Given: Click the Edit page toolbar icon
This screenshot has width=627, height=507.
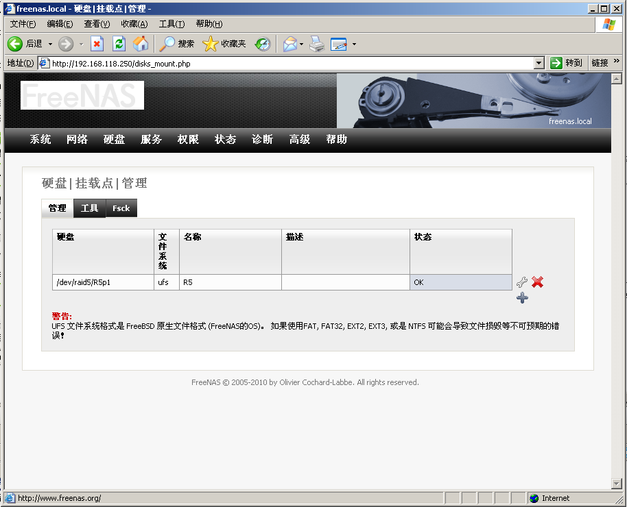Looking at the screenshot, I should (339, 44).
